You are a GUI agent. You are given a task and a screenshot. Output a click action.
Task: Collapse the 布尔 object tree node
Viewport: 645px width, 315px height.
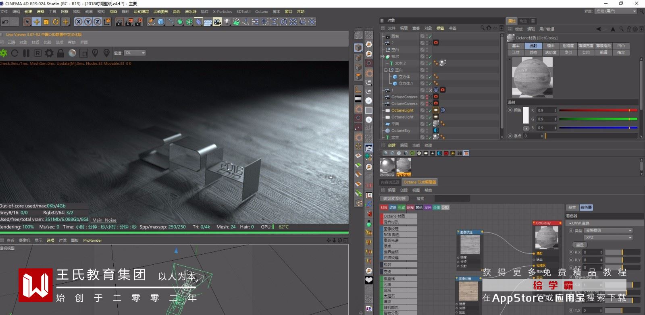[382, 56]
